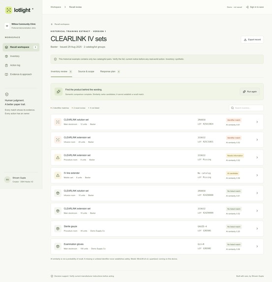Expand CLEARLINK extension set Infusion room row chevron
Image resolution: width=272 pixels, height=282 pixels.
point(257,140)
